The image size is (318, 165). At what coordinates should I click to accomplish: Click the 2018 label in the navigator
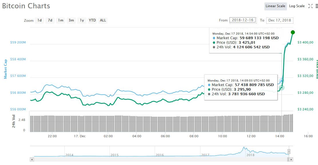click(251, 155)
